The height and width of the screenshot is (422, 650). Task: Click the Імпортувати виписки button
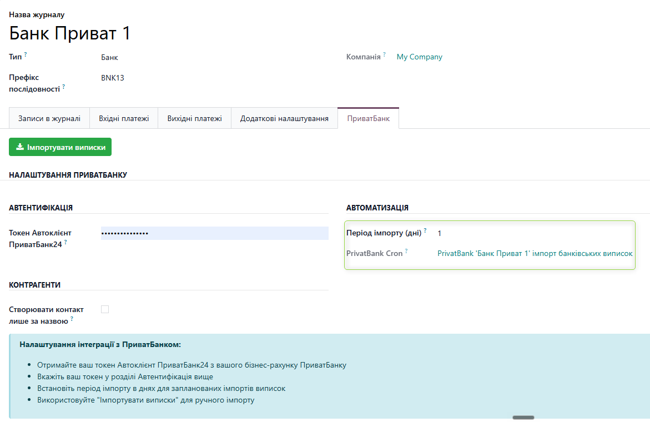(x=60, y=147)
